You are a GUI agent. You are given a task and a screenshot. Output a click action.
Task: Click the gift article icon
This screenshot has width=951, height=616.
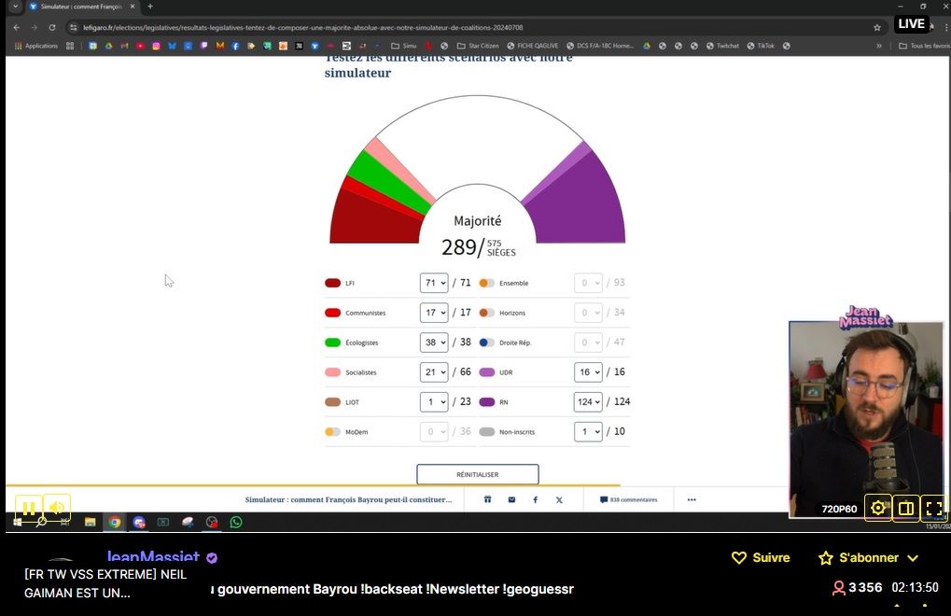(x=487, y=499)
